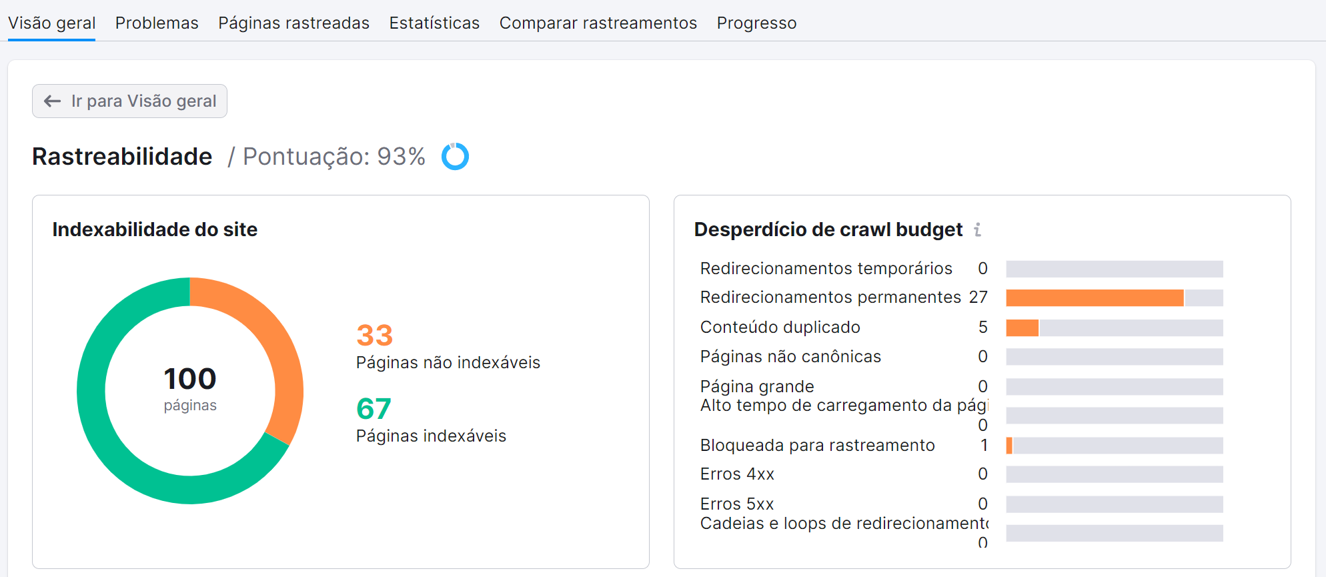Click the Erros 4xx count value
Image resolution: width=1326 pixels, height=577 pixels.
[983, 474]
